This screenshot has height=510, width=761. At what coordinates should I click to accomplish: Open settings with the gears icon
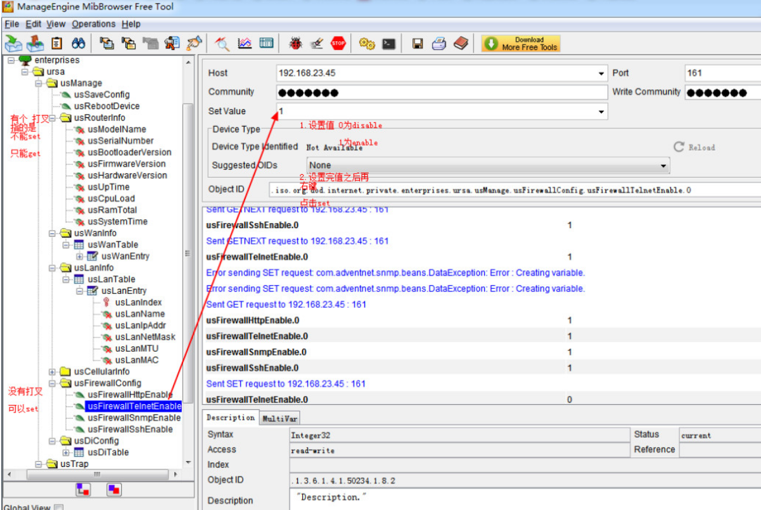(x=367, y=44)
